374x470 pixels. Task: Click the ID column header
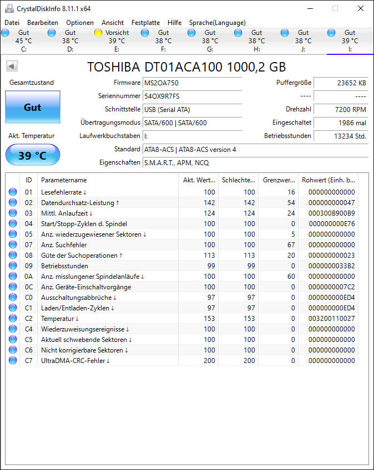28,180
